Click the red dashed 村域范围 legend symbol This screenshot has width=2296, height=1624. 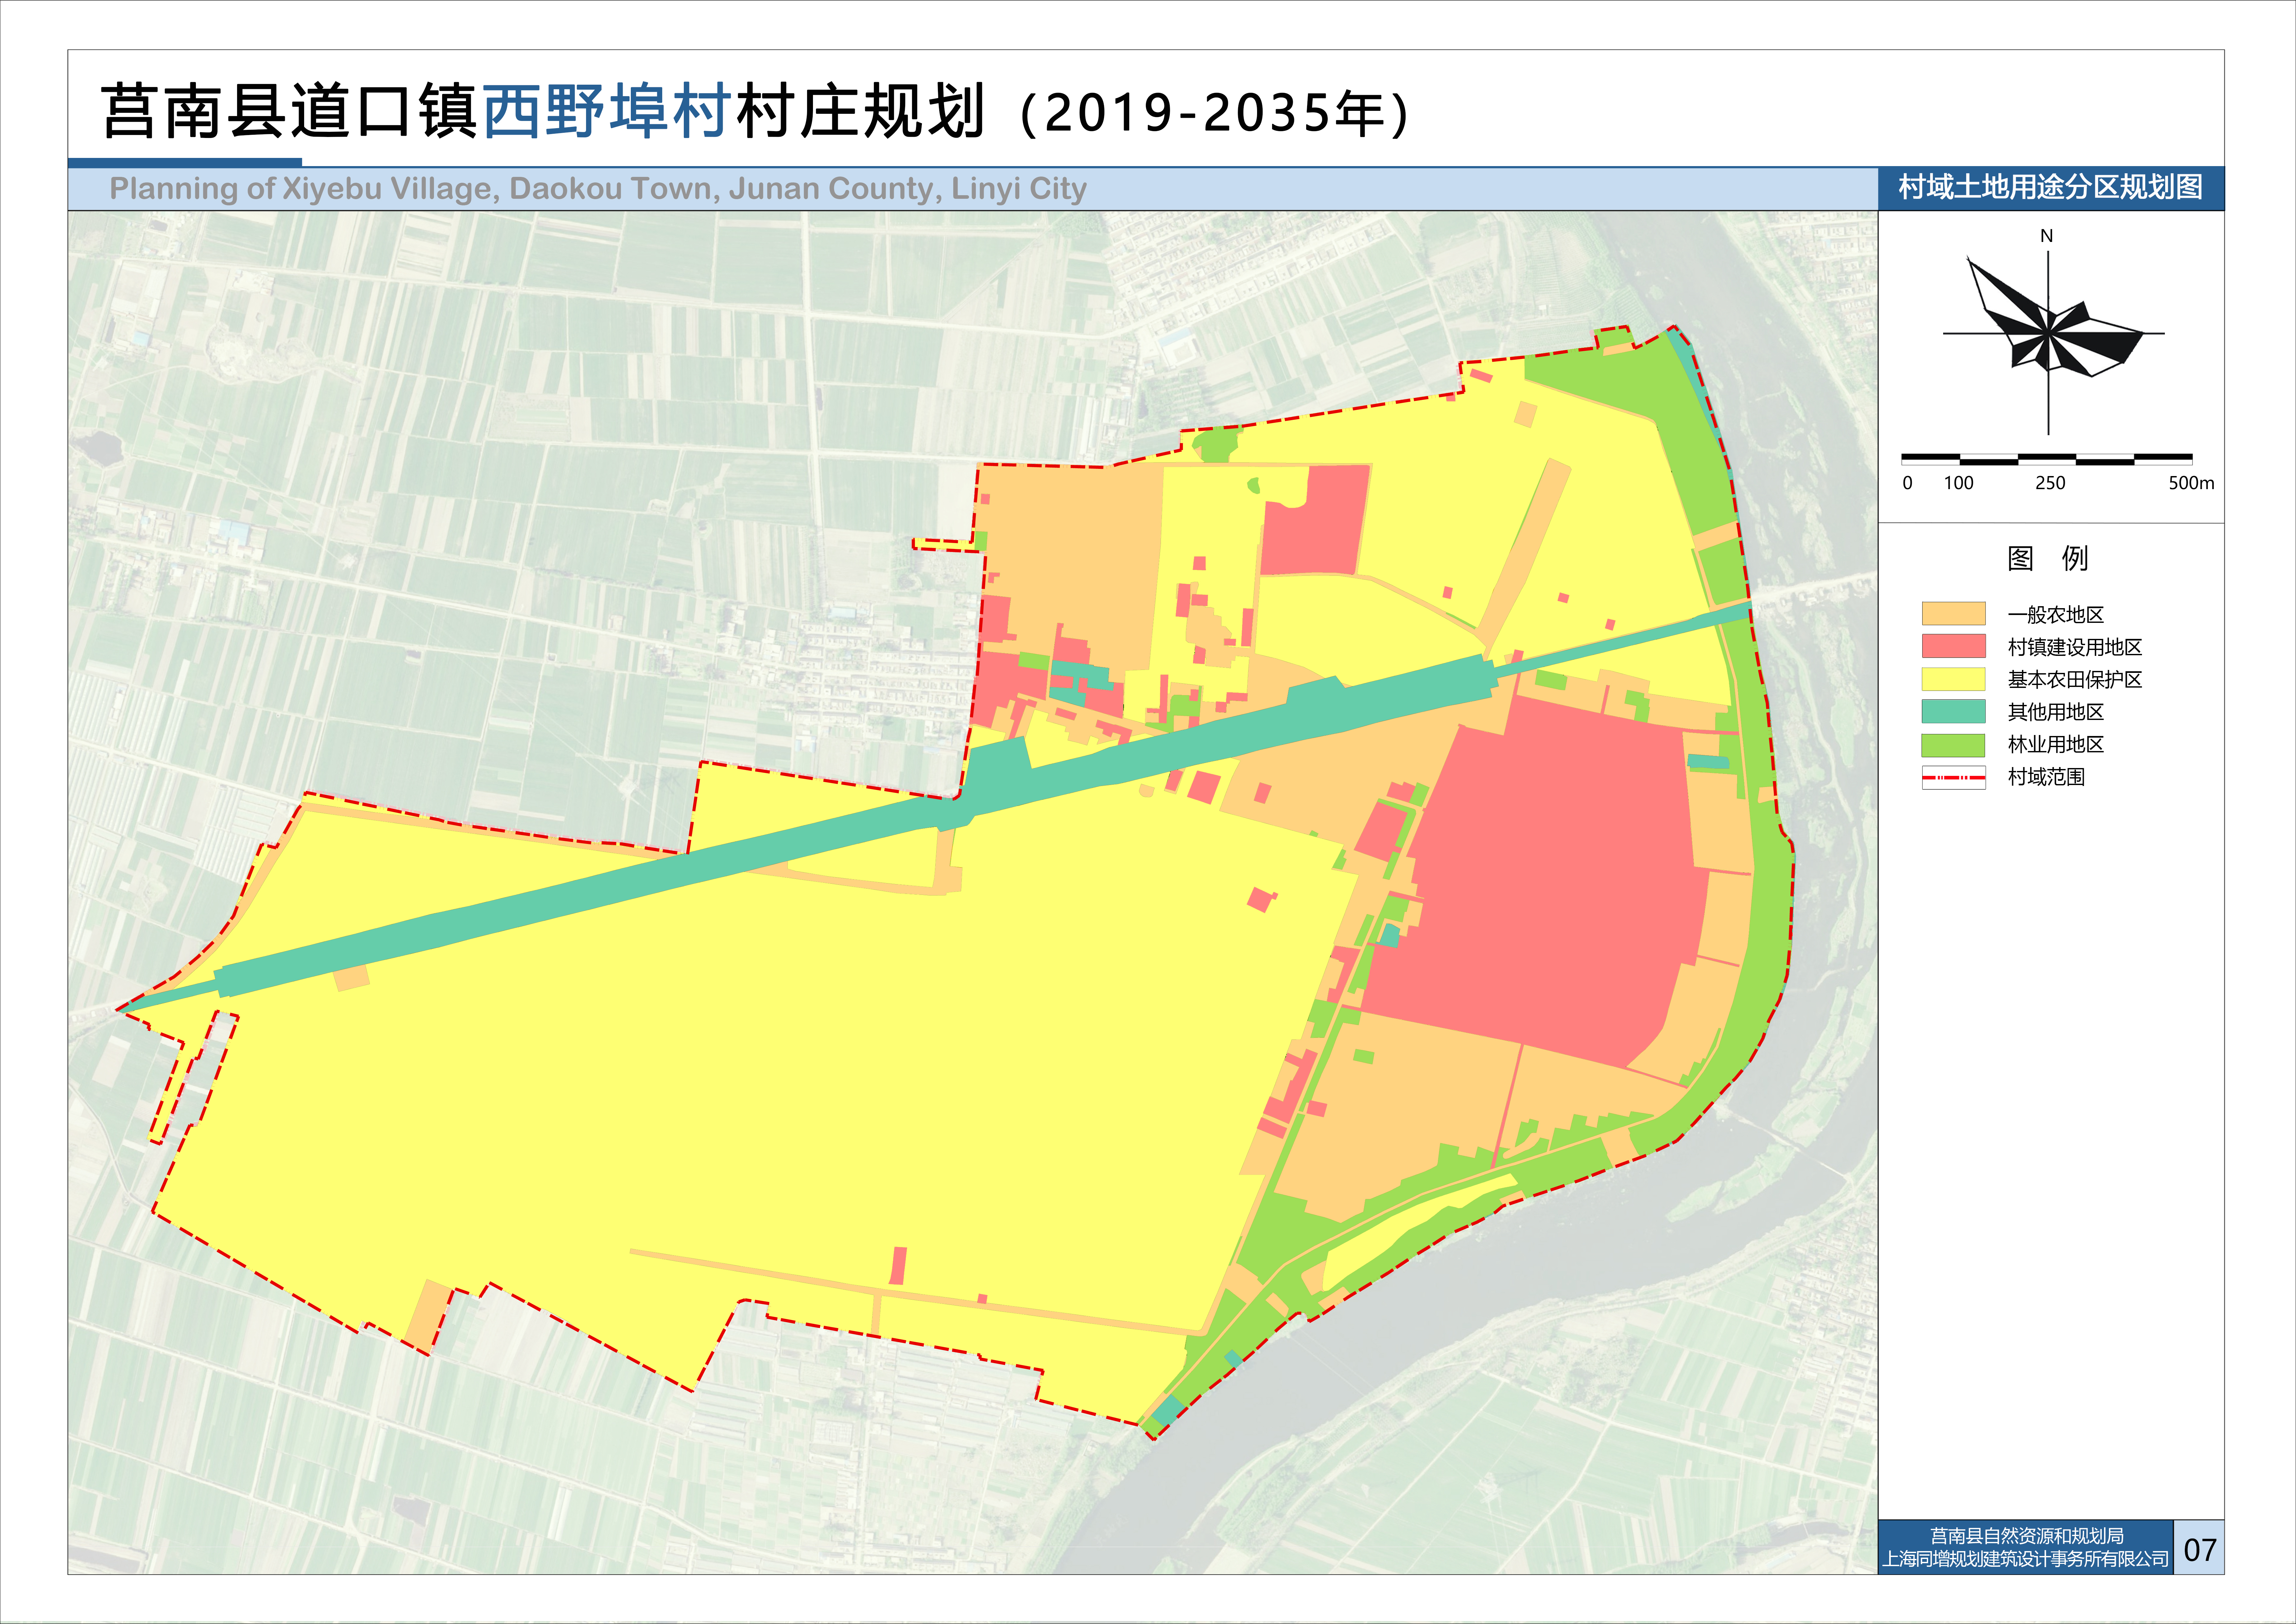(1953, 777)
